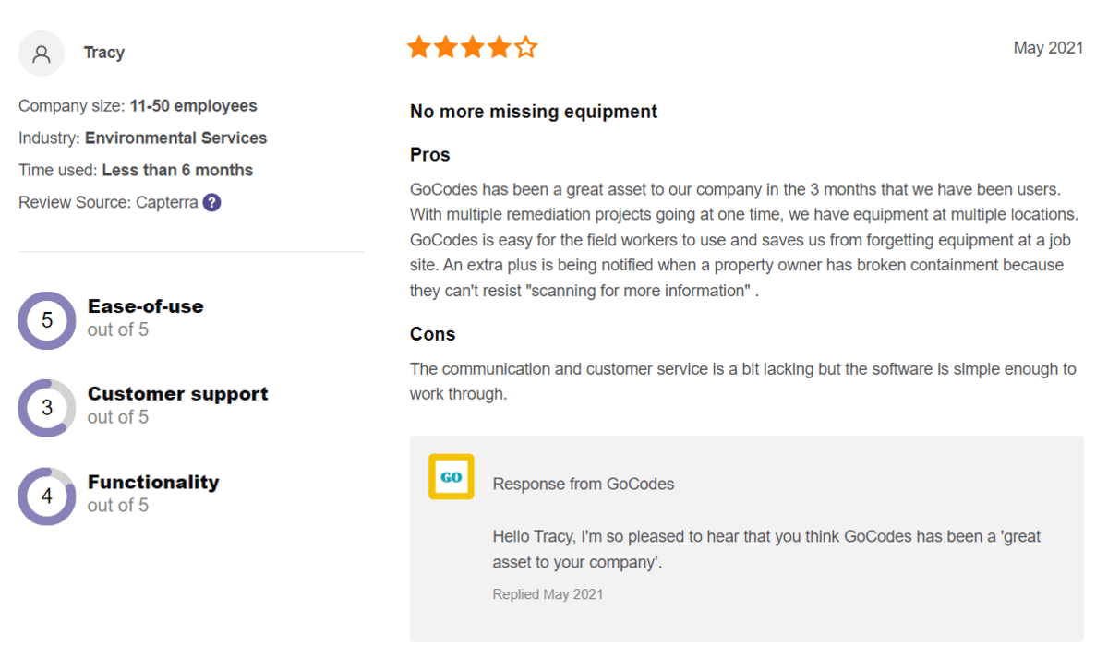Click the Replied May 2021 timestamp
This screenshot has height=658, width=1108.
coord(548,594)
